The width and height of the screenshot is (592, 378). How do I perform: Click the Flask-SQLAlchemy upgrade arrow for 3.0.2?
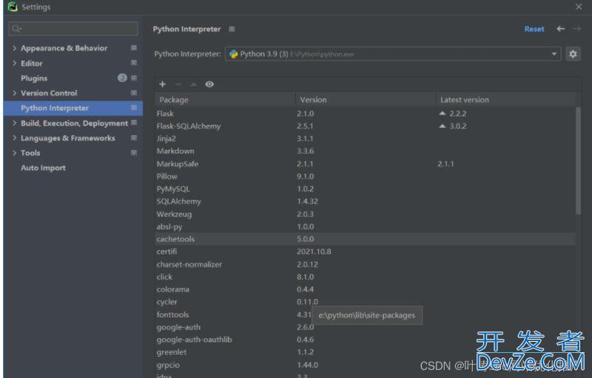tap(443, 126)
